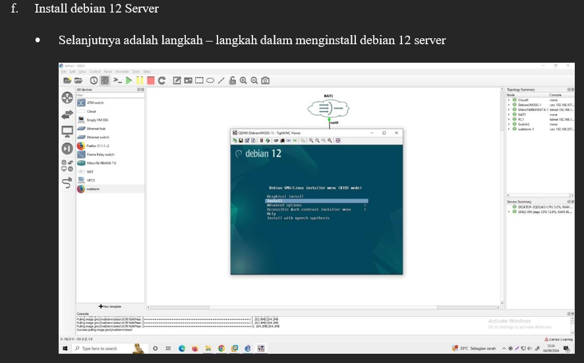Click the GNS3 zoom in magnifier

pyautogui.click(x=243, y=81)
